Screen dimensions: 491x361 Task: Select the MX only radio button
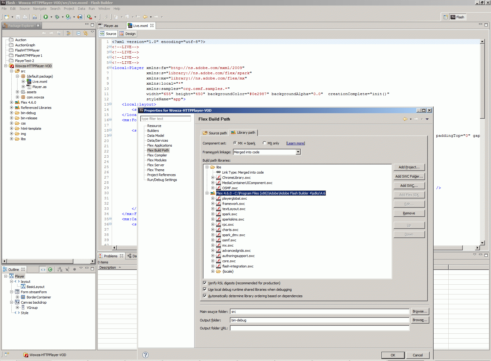(x=265, y=143)
